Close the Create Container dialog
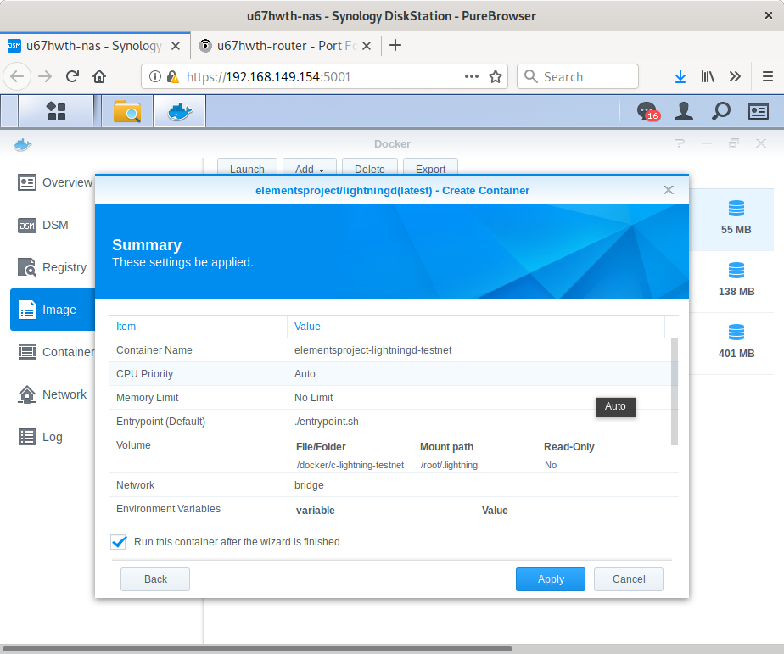The image size is (784, 654). (669, 190)
